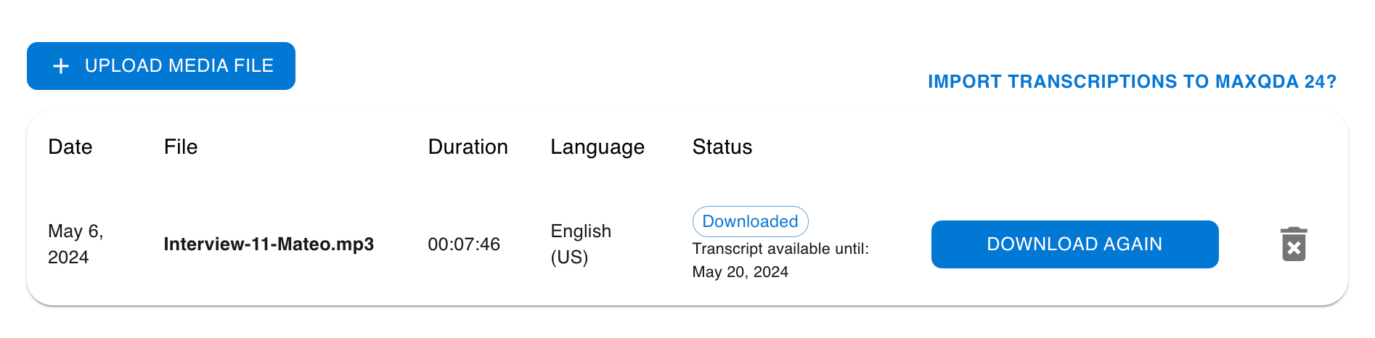This screenshot has width=1375, height=338.
Task: Click the 00:07:46 duration value
Action: (x=464, y=244)
